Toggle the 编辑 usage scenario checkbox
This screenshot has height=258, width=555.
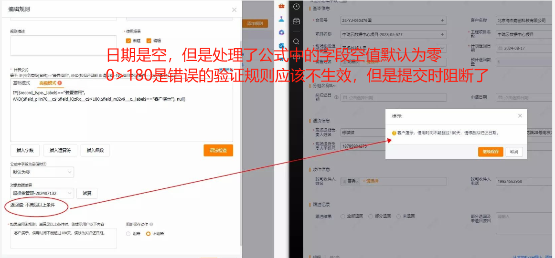[149, 41]
